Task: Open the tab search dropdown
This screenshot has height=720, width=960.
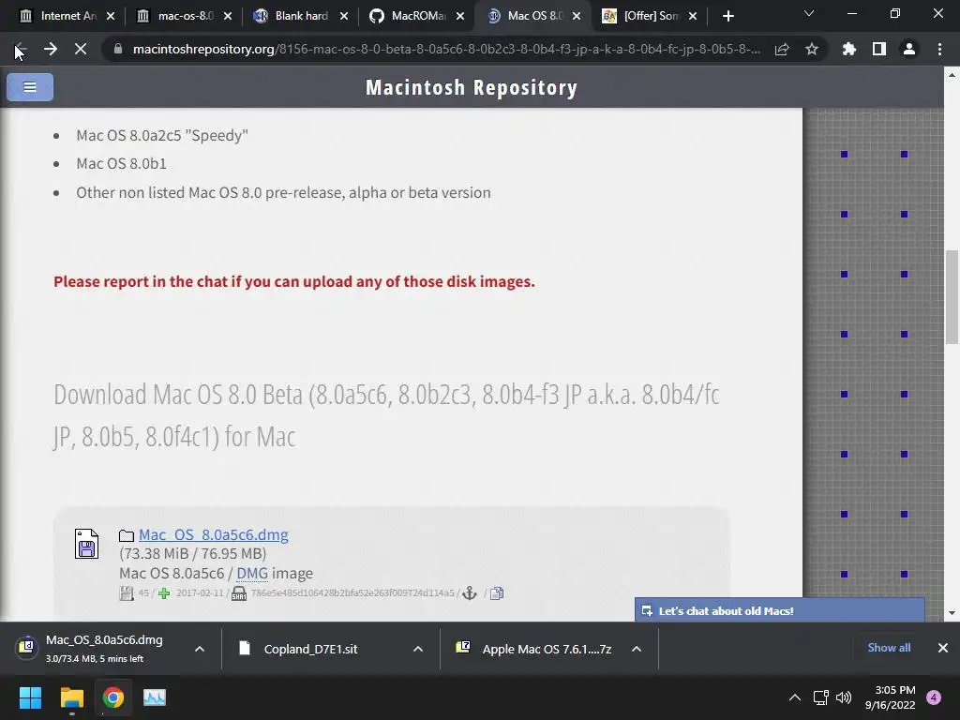Action: pyautogui.click(x=809, y=13)
